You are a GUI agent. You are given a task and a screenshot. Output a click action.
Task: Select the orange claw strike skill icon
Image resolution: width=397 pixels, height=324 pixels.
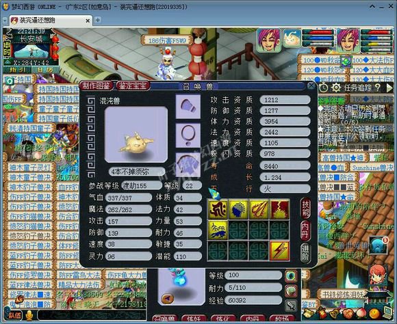(259, 209)
